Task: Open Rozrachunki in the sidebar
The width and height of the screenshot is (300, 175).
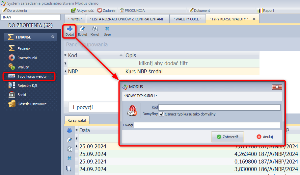Action: click(27, 58)
